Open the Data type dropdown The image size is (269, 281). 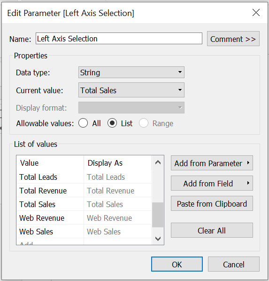131,72
